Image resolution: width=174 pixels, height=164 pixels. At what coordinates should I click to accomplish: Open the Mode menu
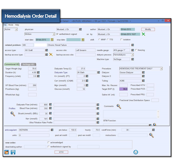click(x=11, y=25)
